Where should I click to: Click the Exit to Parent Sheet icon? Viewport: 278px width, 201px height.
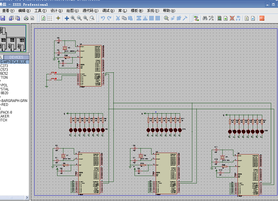[238, 18]
